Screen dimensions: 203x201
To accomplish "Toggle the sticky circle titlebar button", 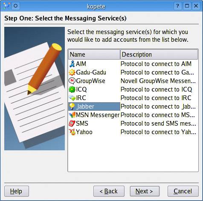I will (x=16, y=6).
